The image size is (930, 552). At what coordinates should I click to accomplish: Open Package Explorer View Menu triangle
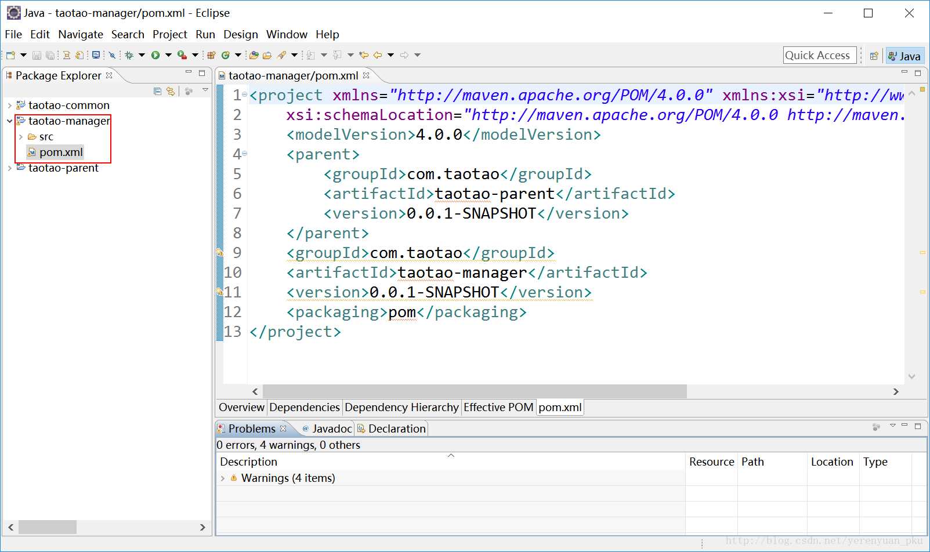(205, 90)
